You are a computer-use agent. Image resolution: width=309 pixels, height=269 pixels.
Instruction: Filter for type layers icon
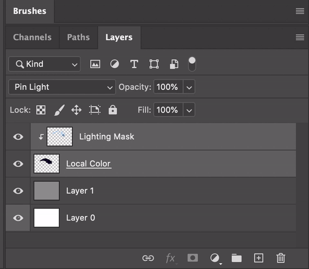(x=134, y=64)
